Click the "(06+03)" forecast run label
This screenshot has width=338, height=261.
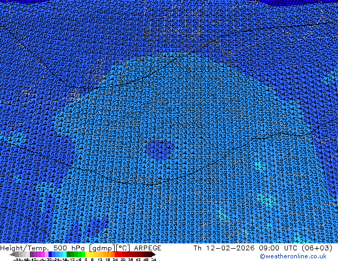(317, 248)
